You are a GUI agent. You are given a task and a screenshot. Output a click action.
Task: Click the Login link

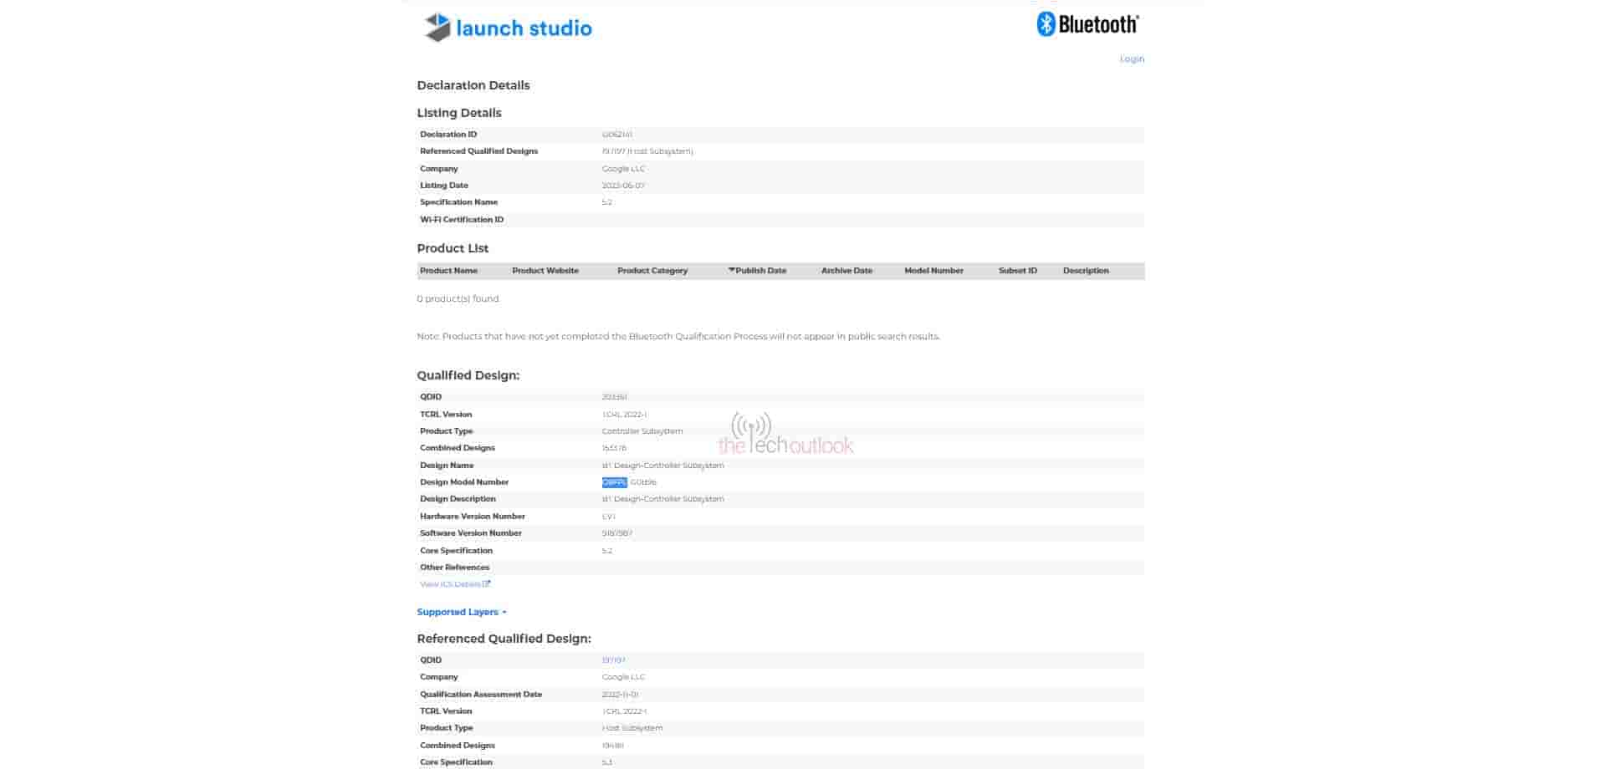[1131, 59]
